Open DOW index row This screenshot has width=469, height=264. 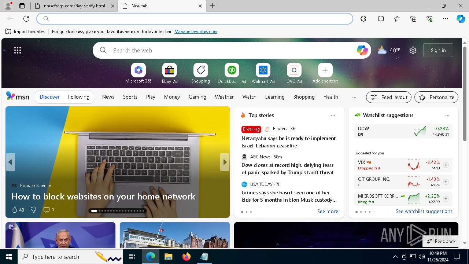pyautogui.click(x=403, y=131)
